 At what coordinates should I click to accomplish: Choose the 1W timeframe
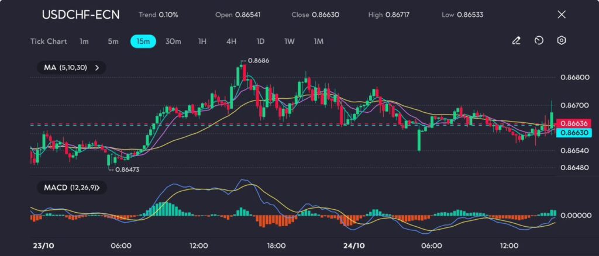(x=290, y=41)
